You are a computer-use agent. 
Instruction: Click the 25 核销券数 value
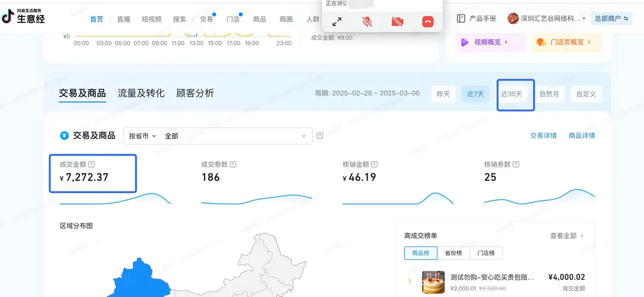coord(490,177)
